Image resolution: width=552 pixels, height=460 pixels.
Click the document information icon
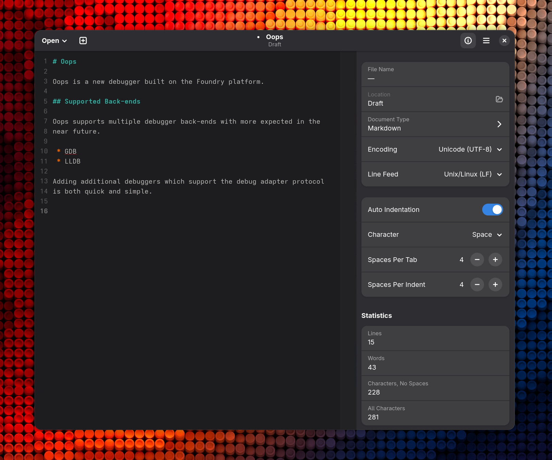click(x=468, y=40)
